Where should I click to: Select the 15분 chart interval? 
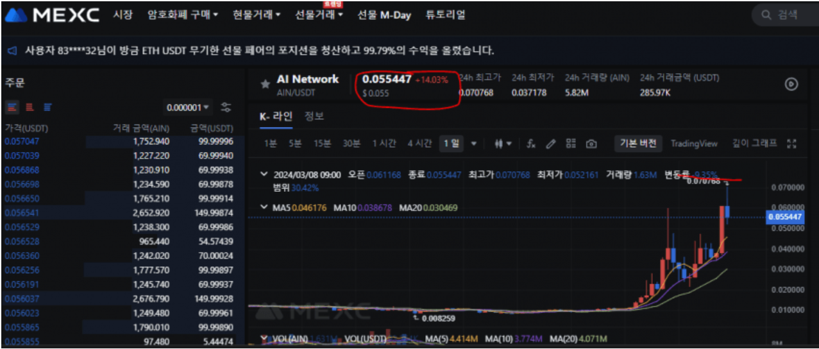[x=322, y=144]
